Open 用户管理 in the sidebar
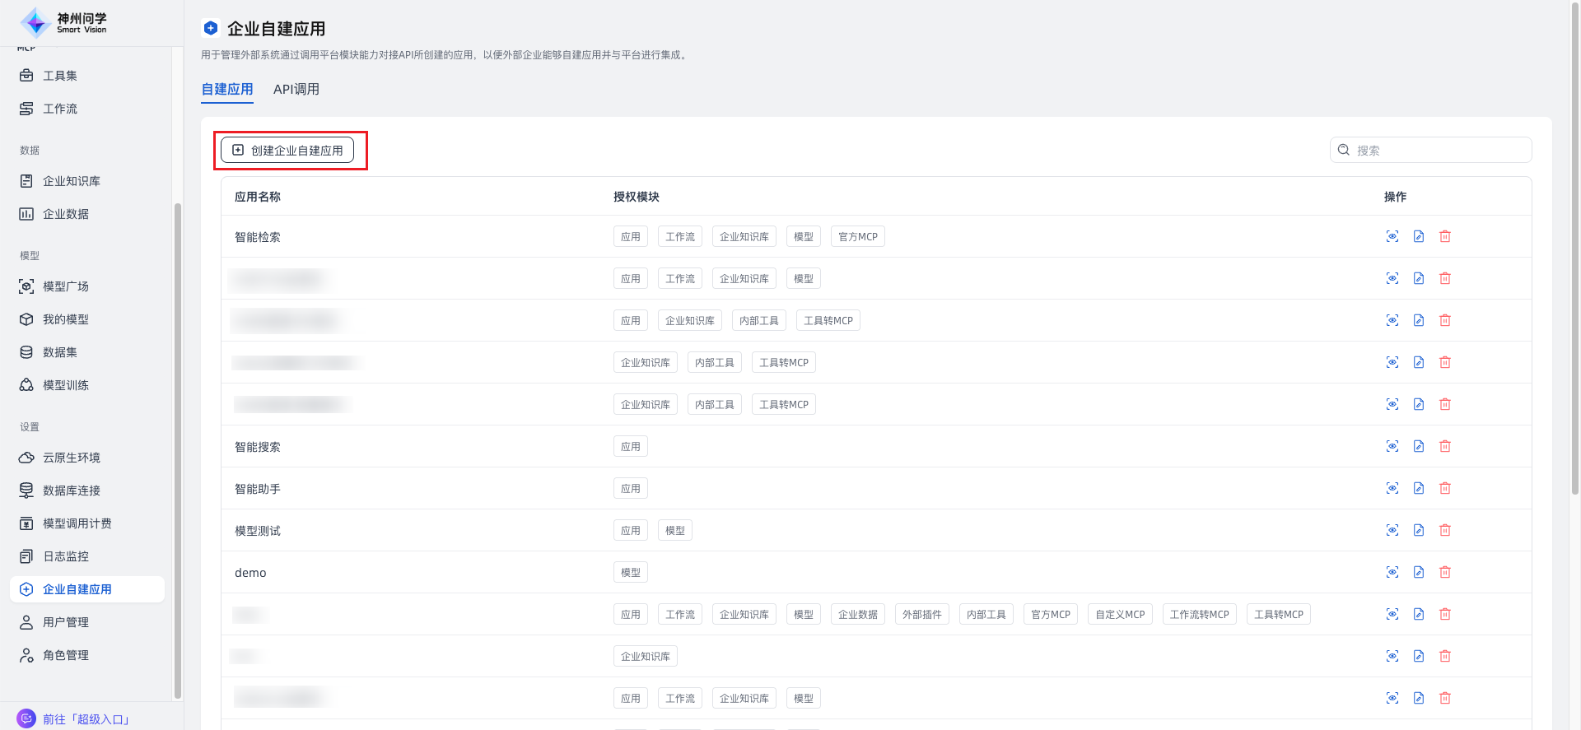Viewport: 1581px width, 730px height. [66, 622]
